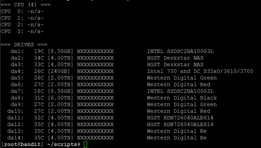
Task: Select the "CPU 0: -n/a-" line
Action: point(22,11)
